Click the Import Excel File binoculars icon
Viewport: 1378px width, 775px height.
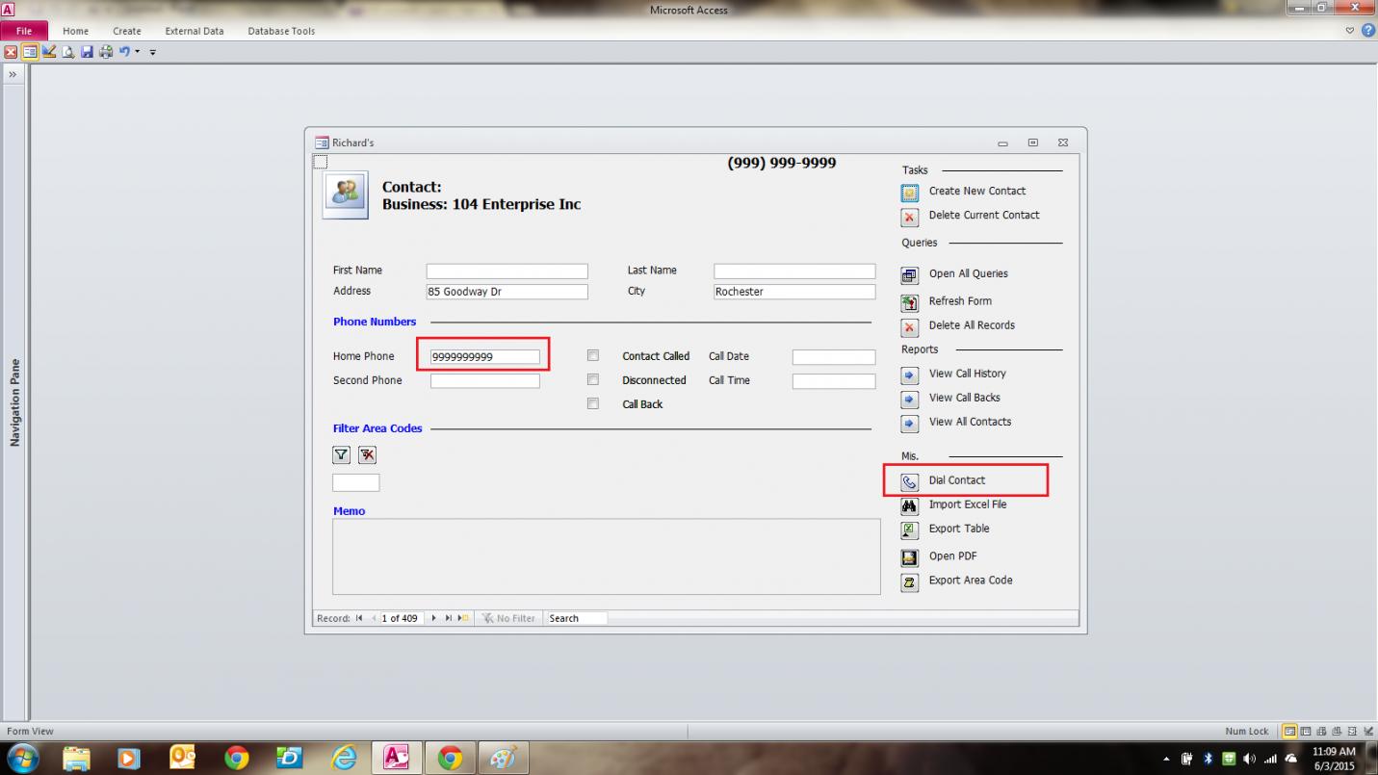(x=910, y=505)
